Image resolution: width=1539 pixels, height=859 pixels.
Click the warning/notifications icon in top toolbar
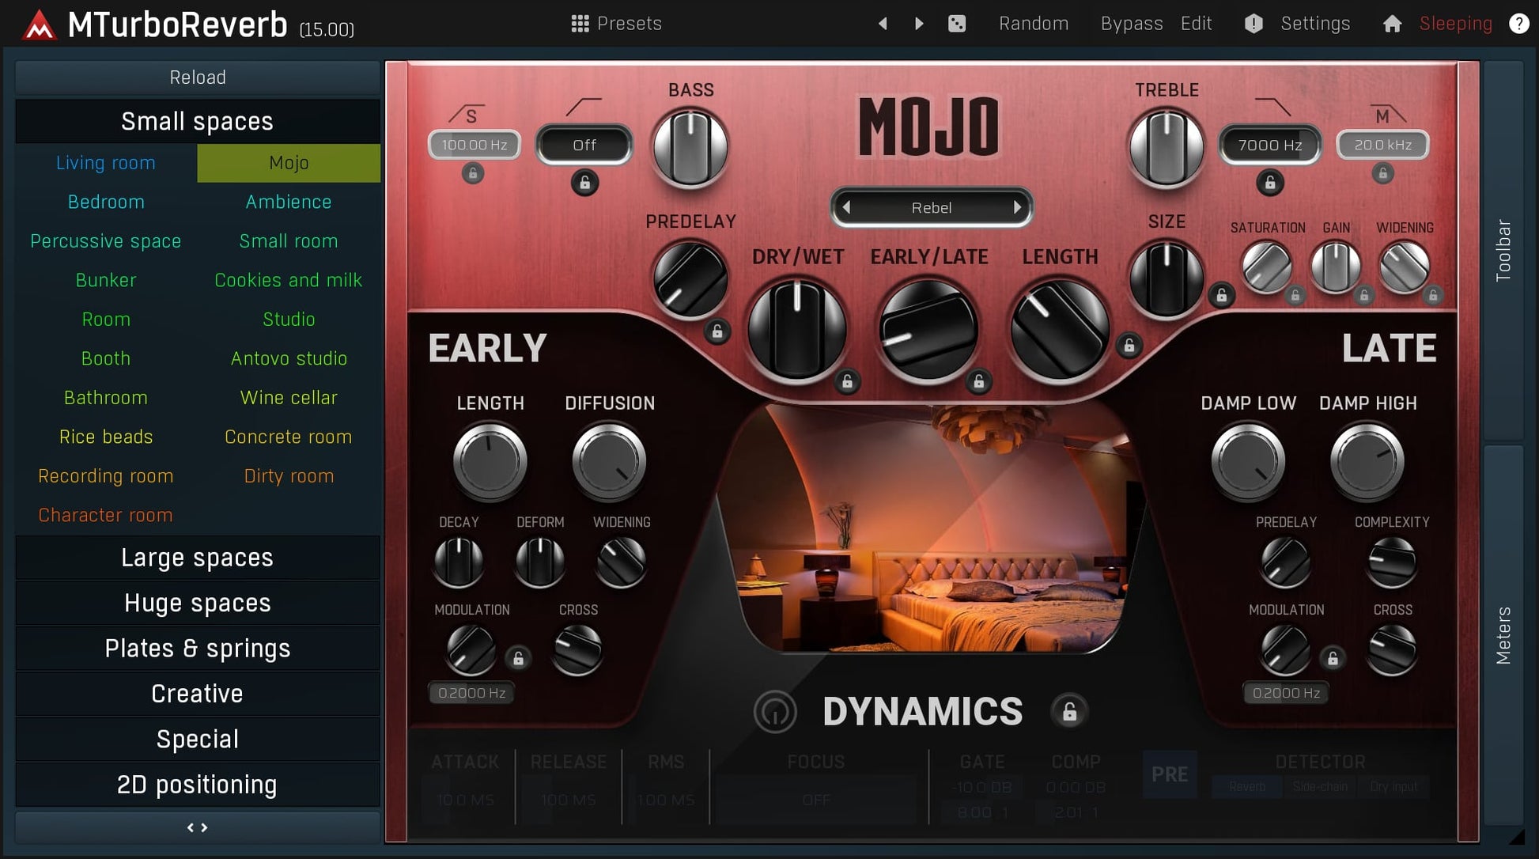click(x=1252, y=23)
